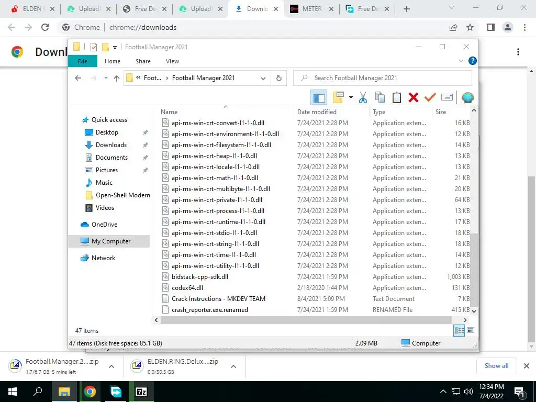Open the Quick Access Toolbar customize dropdown

point(115,48)
